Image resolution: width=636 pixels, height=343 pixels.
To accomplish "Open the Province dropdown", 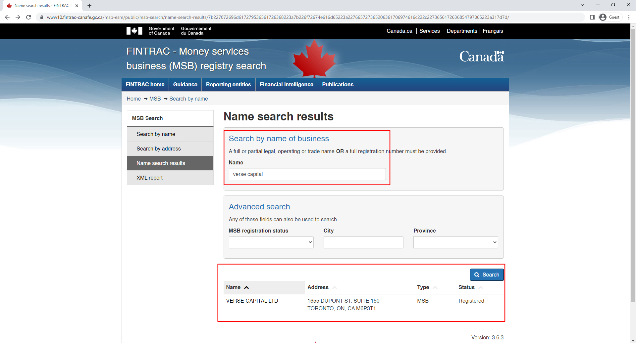I will click(x=455, y=242).
